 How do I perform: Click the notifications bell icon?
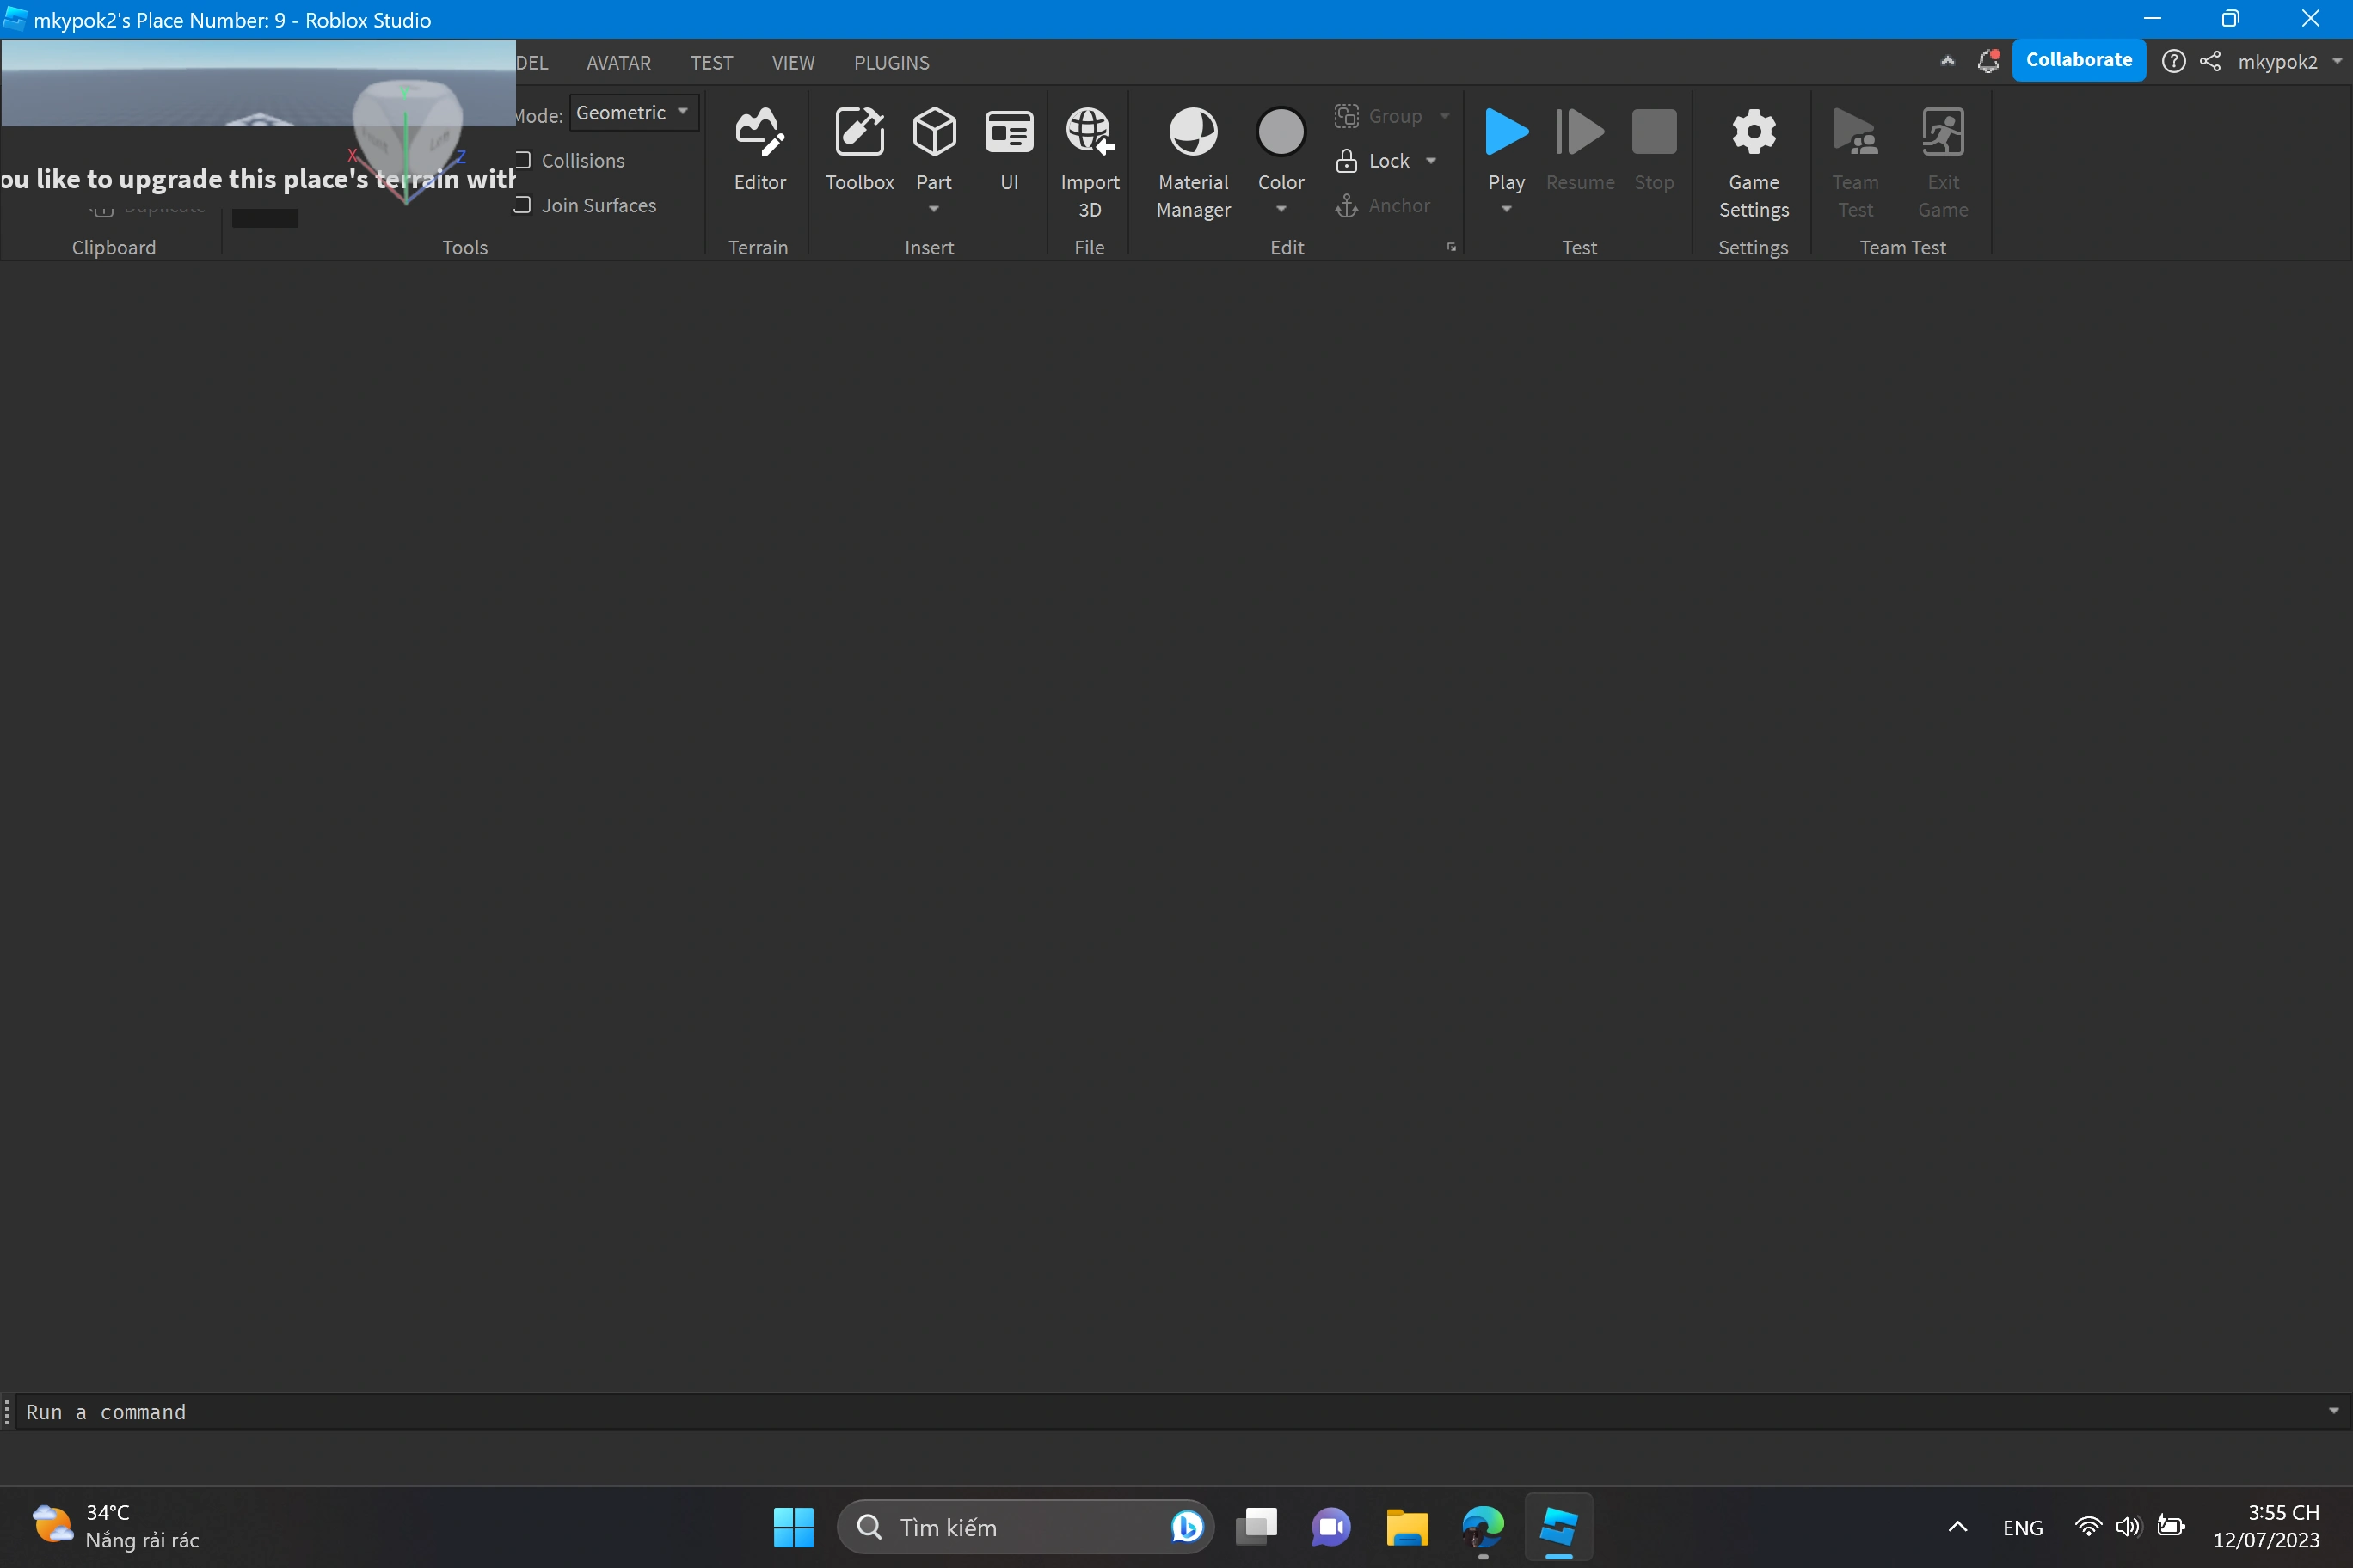coord(1987,62)
